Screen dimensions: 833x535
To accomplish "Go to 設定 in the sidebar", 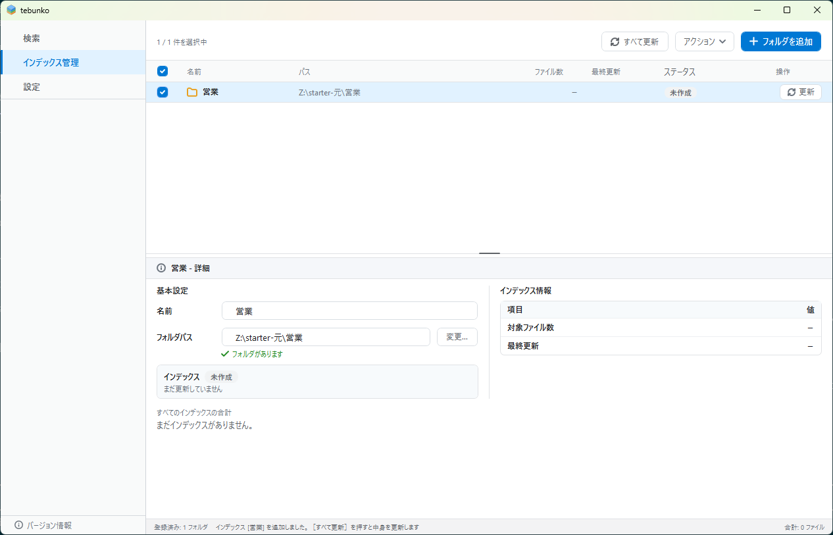I will point(73,86).
